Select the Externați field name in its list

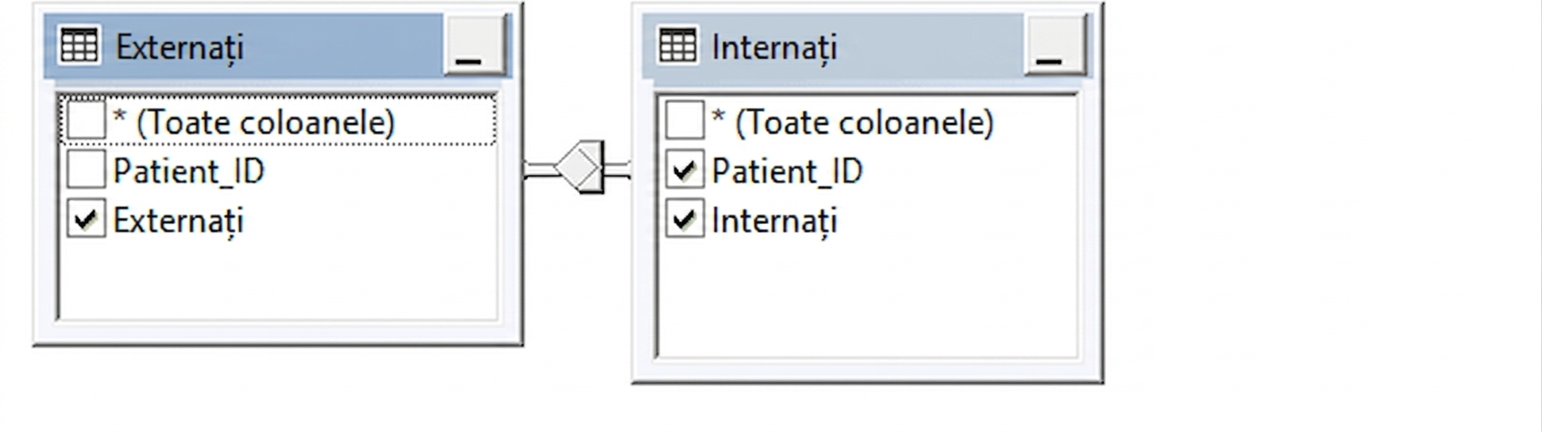click(178, 221)
